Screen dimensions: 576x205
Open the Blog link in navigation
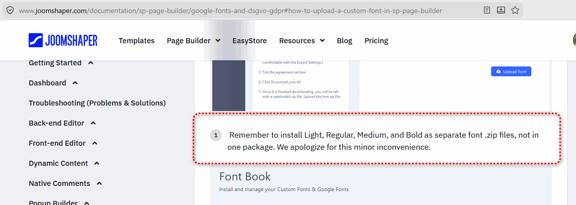pos(345,41)
